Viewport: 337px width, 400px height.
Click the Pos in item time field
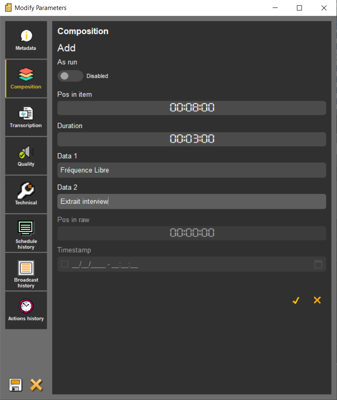point(192,108)
